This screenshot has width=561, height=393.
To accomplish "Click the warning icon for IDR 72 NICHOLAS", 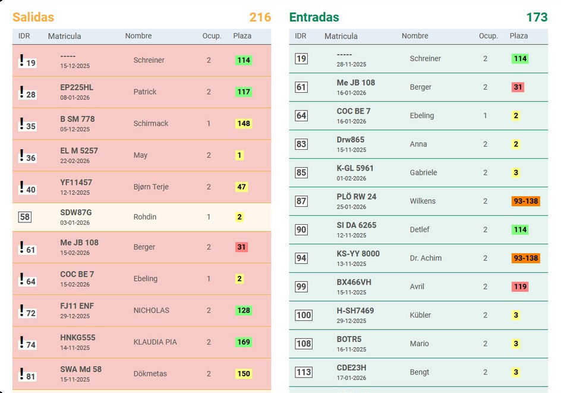I will [x=22, y=310].
